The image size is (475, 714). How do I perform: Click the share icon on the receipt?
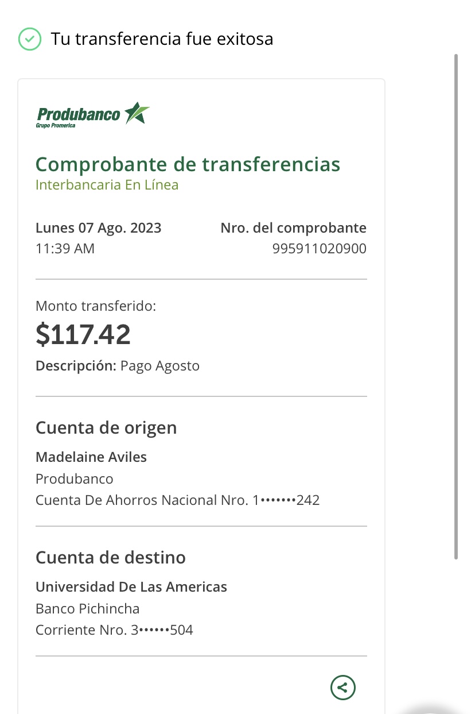(343, 687)
